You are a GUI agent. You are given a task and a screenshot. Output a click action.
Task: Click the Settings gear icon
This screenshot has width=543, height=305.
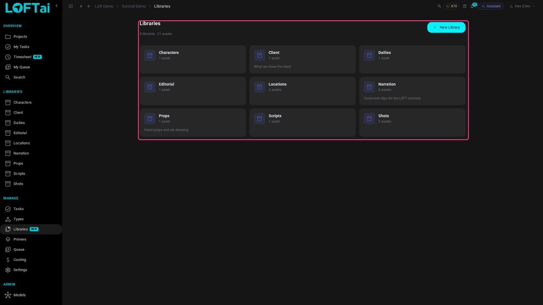click(8, 270)
